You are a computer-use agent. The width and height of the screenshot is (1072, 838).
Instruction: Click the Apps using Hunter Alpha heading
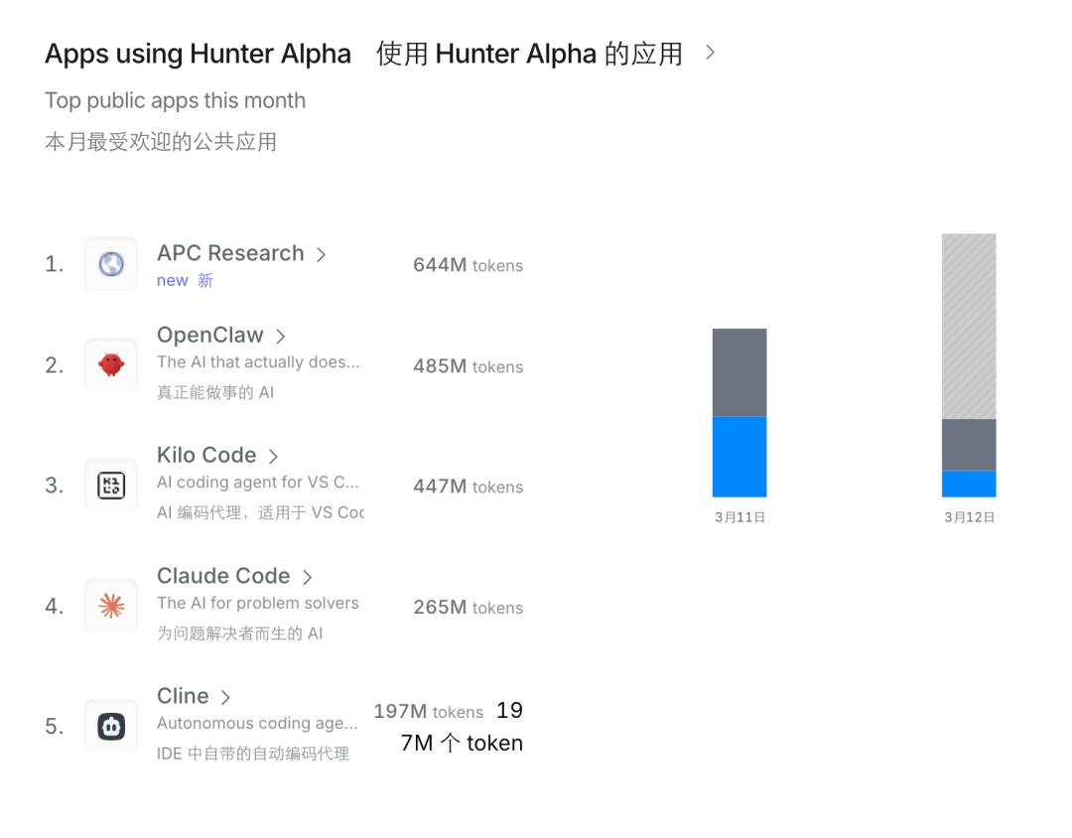(x=198, y=54)
